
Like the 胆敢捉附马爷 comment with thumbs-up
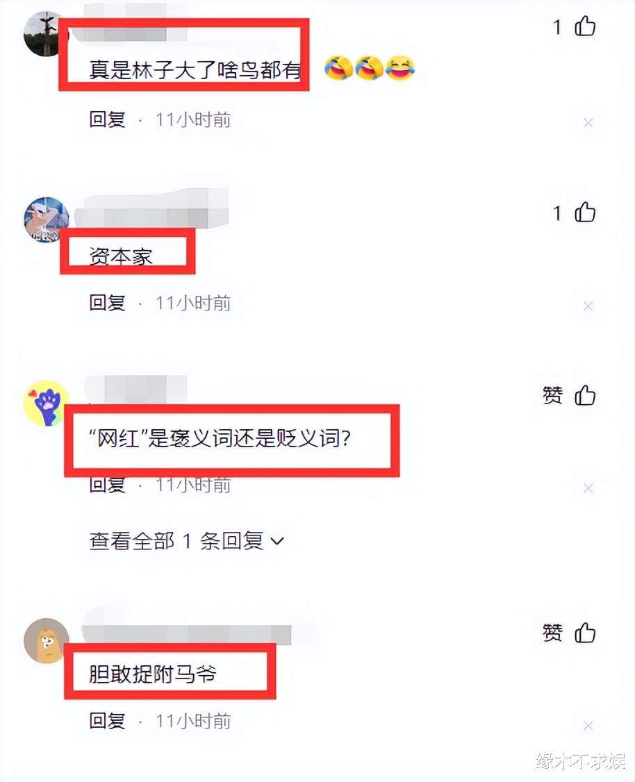pyautogui.click(x=584, y=633)
